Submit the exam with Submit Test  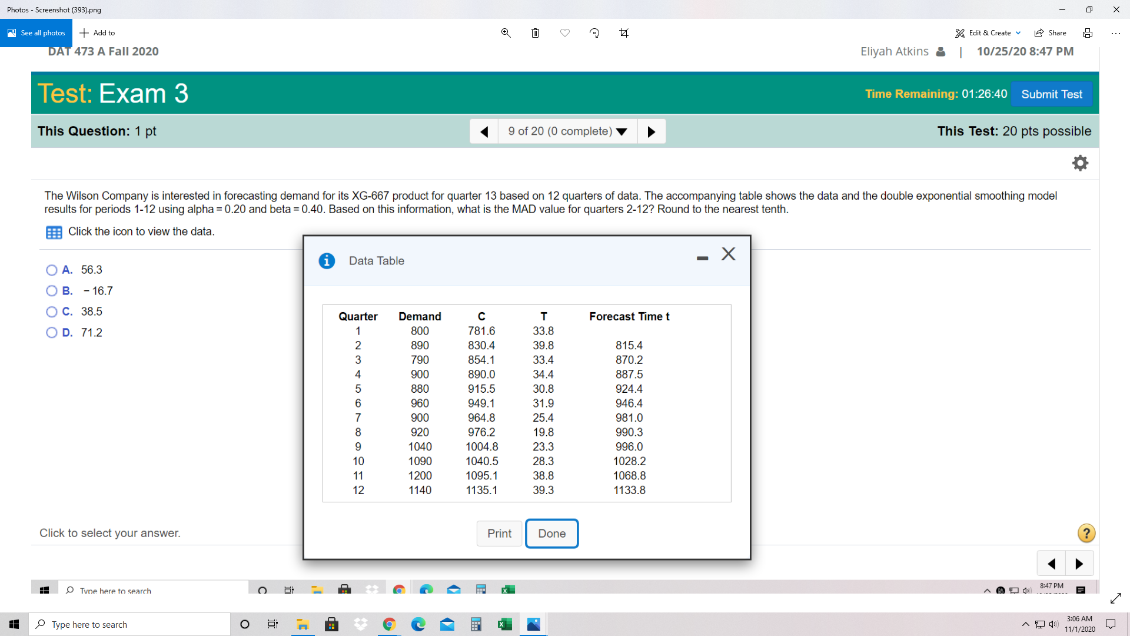1051,94
